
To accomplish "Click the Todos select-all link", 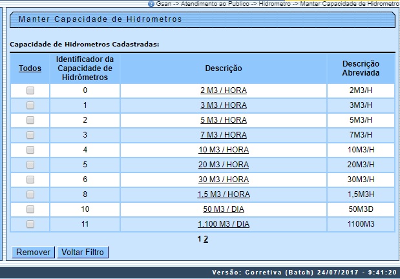I will point(30,68).
